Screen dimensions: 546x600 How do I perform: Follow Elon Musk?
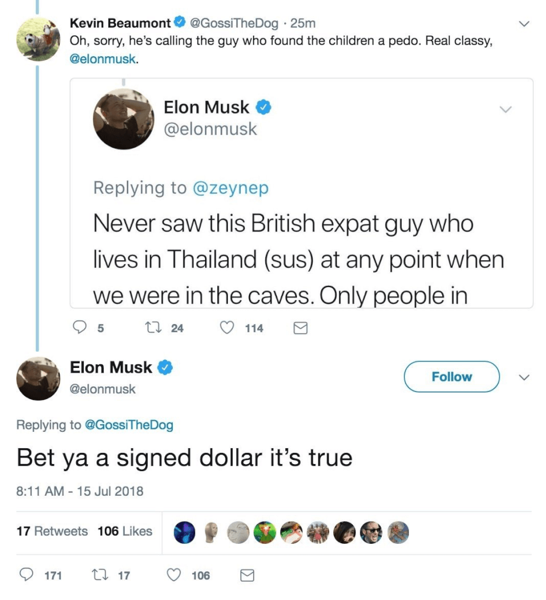[451, 377]
